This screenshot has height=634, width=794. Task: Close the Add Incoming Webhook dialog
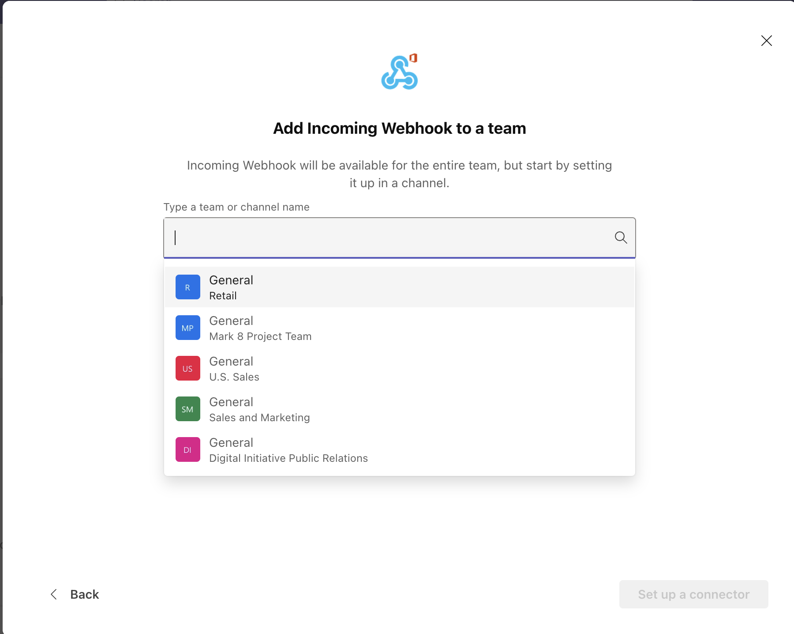(x=767, y=41)
